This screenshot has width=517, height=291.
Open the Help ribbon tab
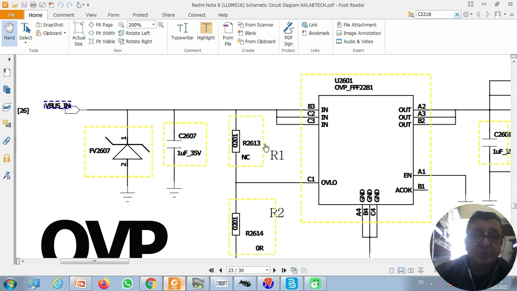223,15
